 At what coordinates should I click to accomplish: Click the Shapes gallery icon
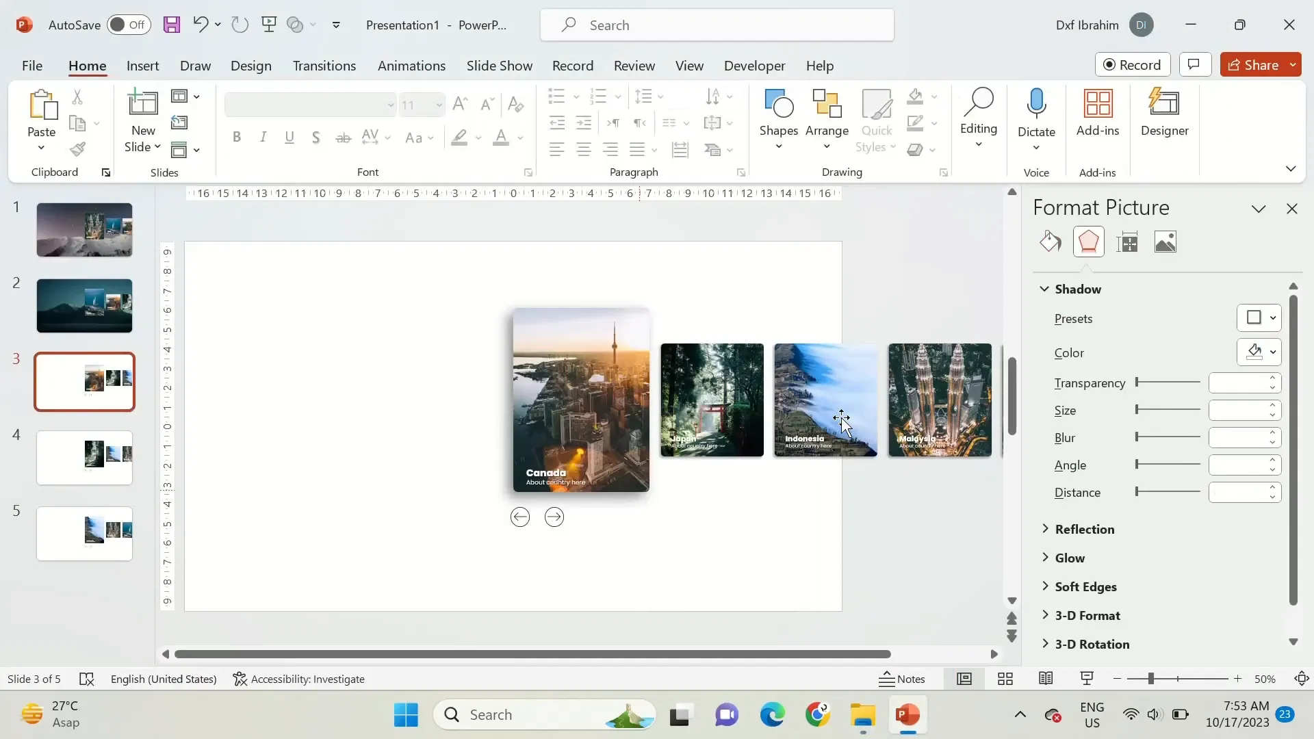coord(779,103)
